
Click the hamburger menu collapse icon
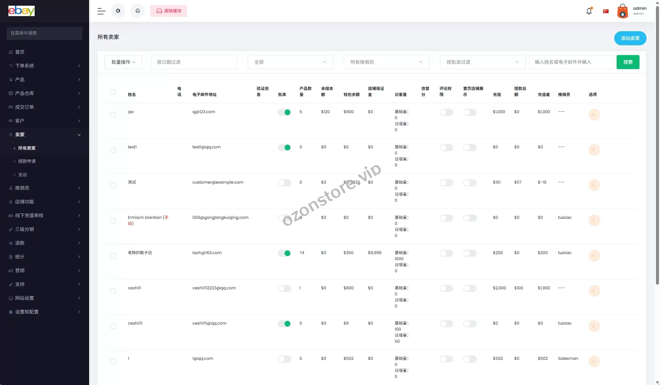click(101, 11)
